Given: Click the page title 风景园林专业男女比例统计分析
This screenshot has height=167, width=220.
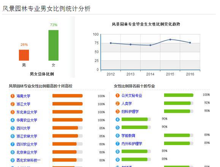Looking at the screenshot, I should [x=46, y=9].
